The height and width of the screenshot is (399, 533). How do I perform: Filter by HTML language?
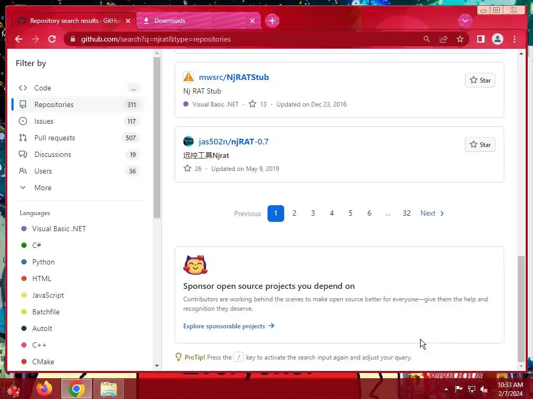42,278
